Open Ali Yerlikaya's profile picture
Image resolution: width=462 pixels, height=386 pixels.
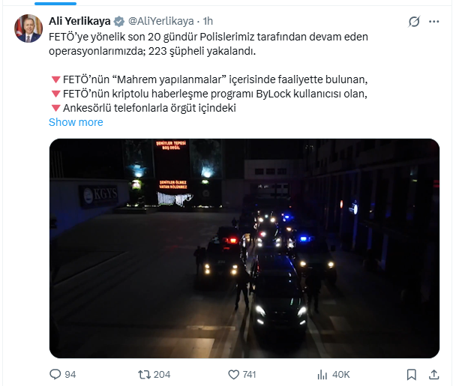tap(28, 28)
